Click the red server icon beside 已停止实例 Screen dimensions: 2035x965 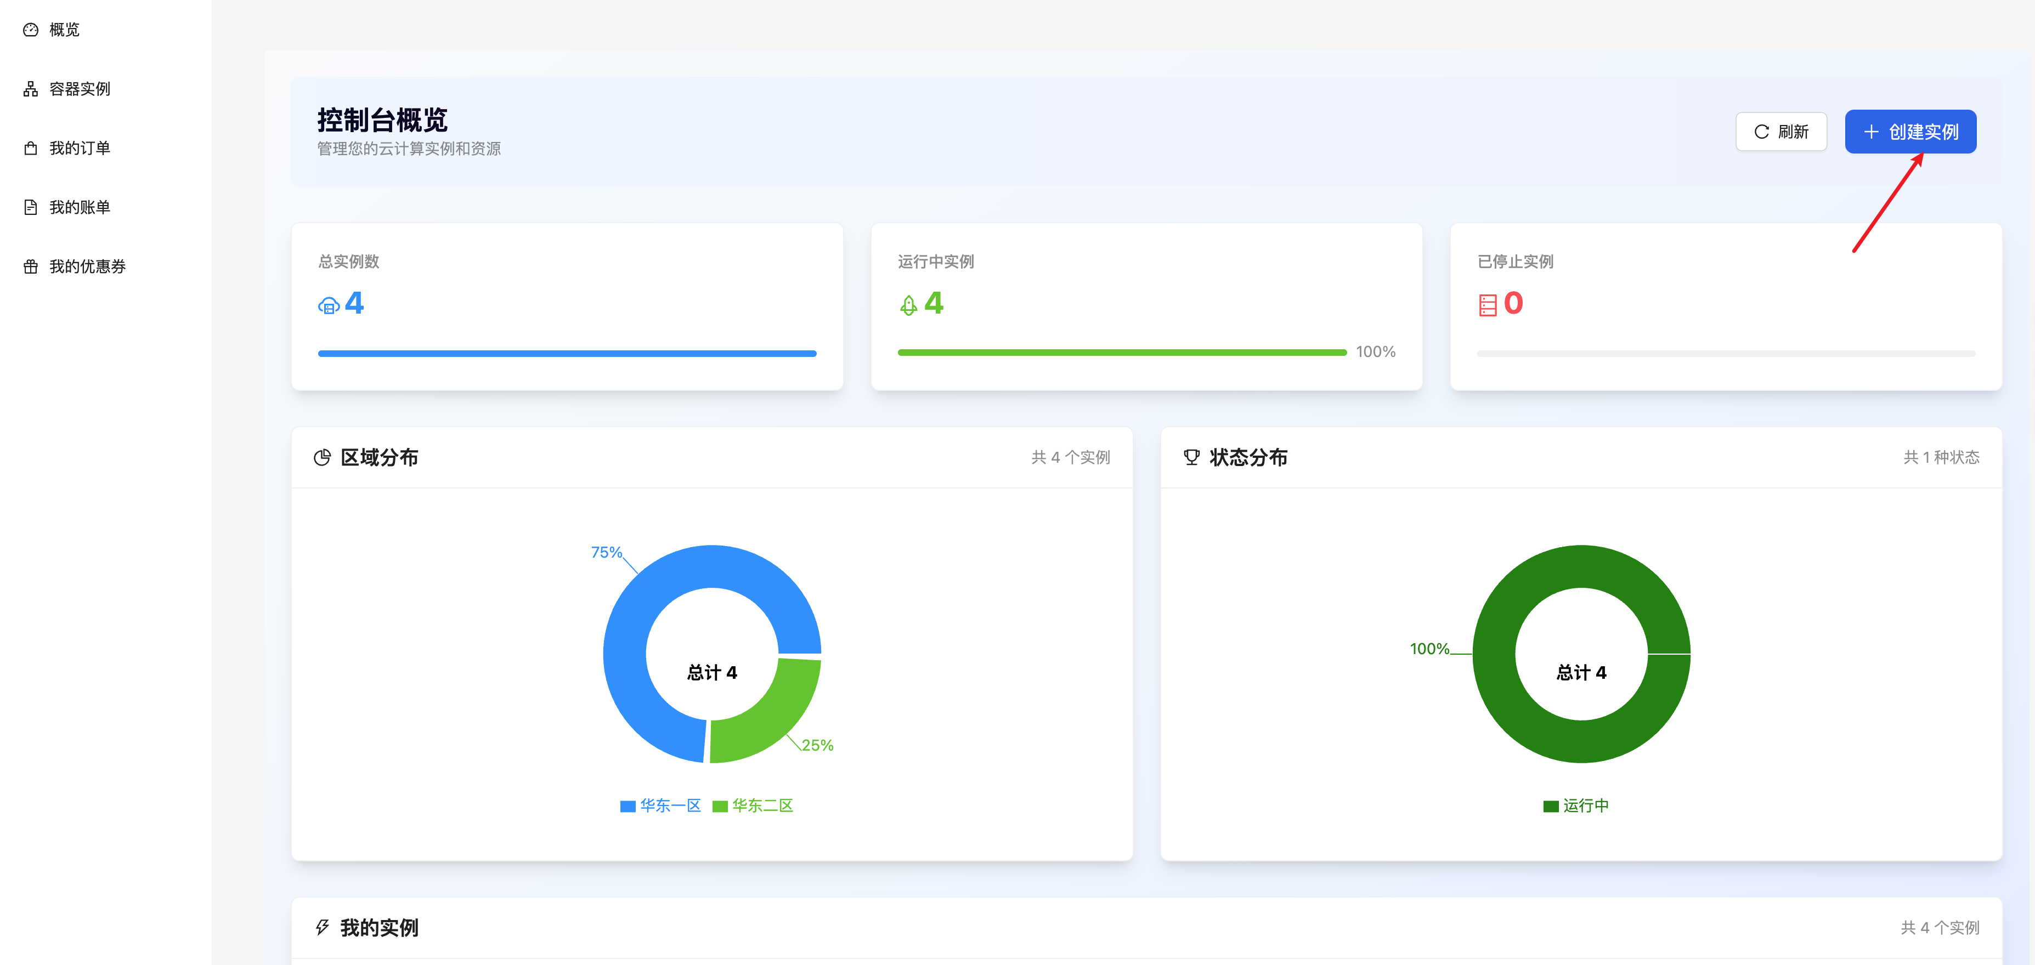(1488, 305)
